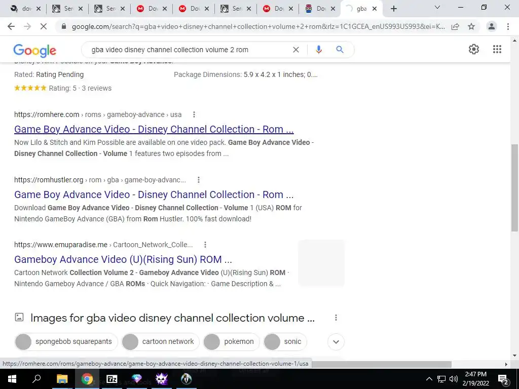Click the blue search magnifier icon
The image size is (519, 389).
340,50
